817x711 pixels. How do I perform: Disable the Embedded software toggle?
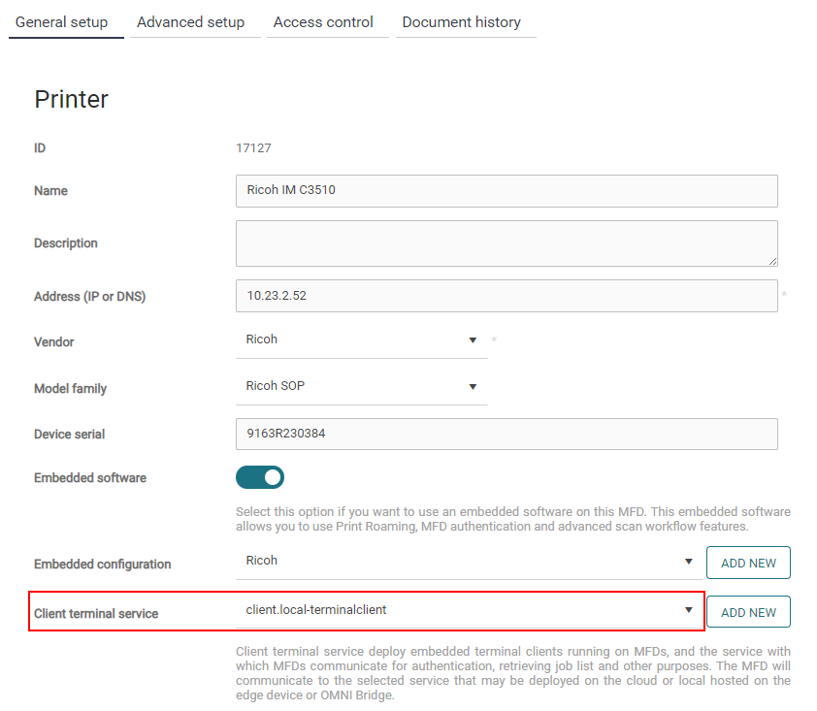(259, 477)
